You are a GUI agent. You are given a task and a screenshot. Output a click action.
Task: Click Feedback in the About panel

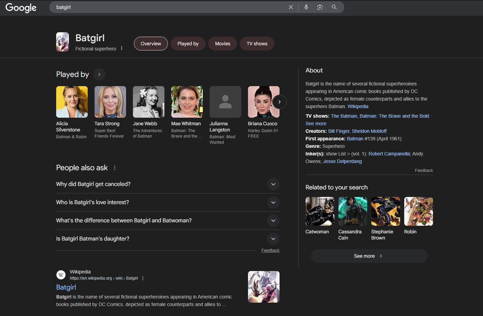(424, 171)
